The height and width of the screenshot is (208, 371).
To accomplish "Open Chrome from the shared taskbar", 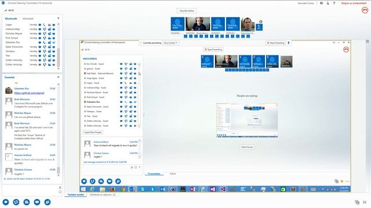I will [x=122, y=189].
